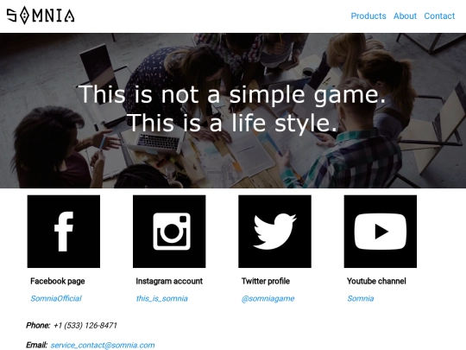Go to the About page

(x=405, y=16)
